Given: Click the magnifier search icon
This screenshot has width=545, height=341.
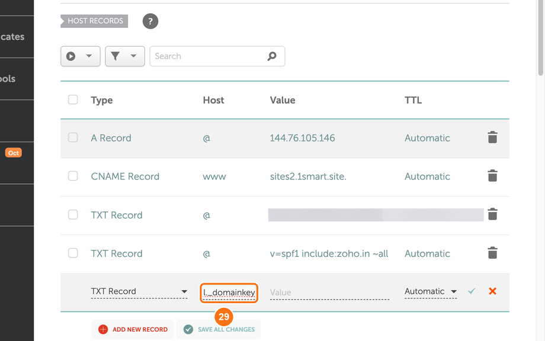Looking at the screenshot, I should (272, 56).
